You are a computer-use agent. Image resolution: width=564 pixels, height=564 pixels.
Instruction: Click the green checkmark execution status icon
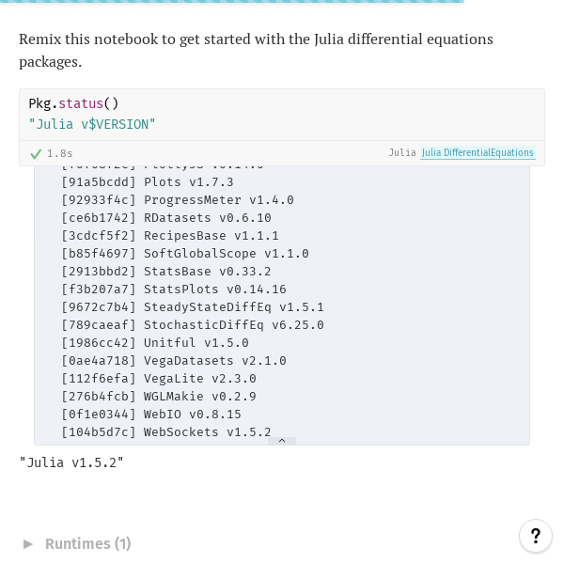point(36,153)
